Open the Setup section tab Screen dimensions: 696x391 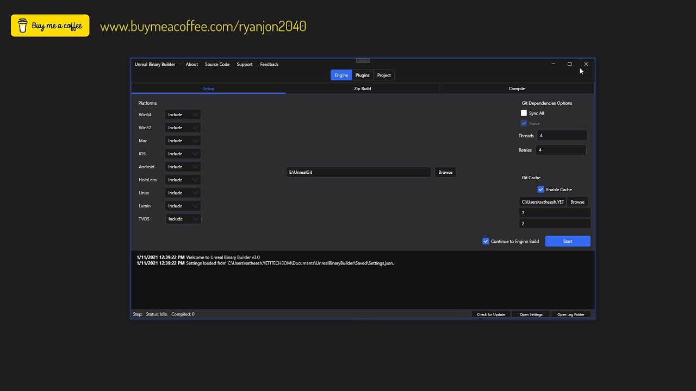(x=208, y=89)
